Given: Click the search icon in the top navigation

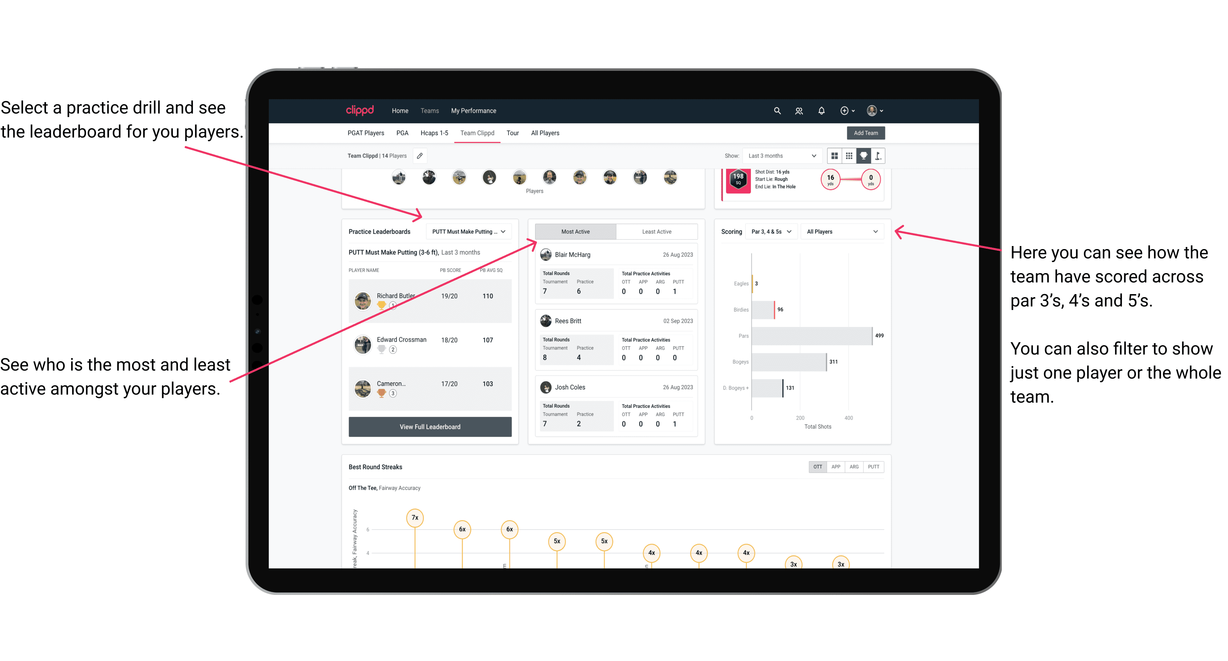Looking at the screenshot, I should pos(777,112).
